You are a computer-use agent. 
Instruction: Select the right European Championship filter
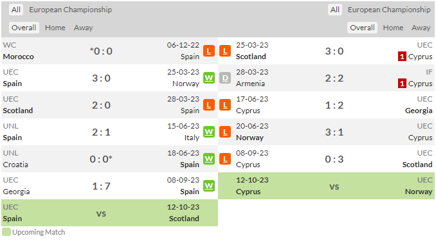point(389,10)
